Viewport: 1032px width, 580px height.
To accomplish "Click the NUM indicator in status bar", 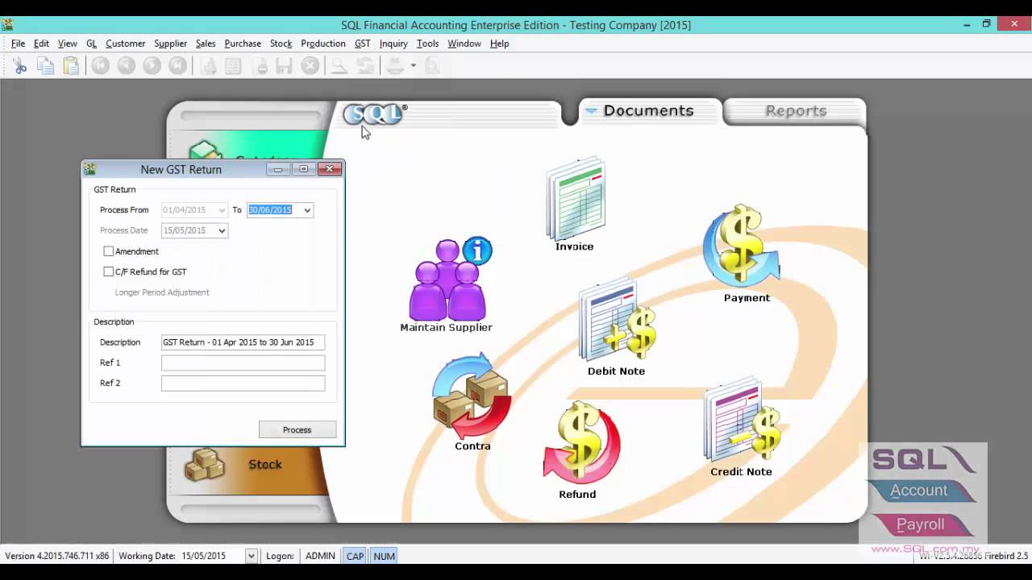I will [384, 556].
